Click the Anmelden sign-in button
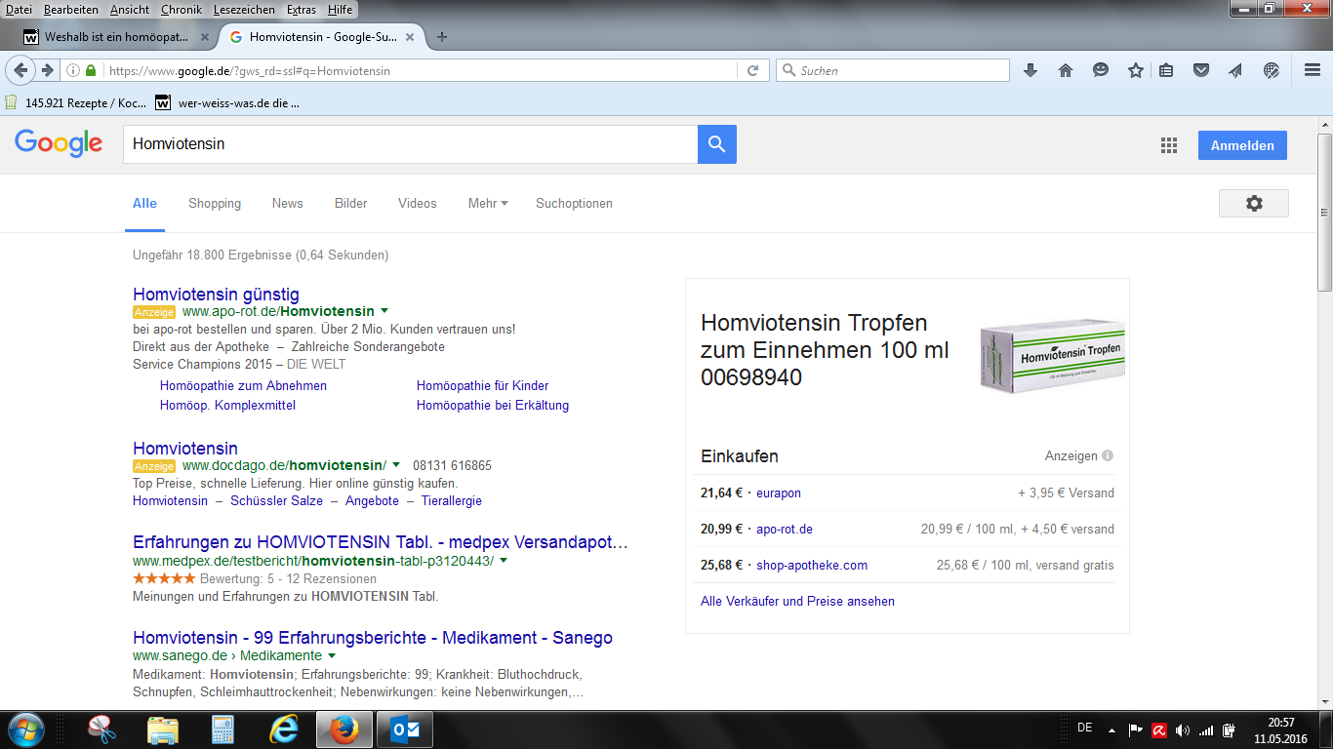The width and height of the screenshot is (1333, 749). click(1242, 145)
